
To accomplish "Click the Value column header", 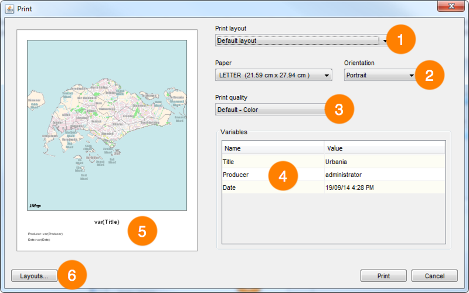I will tap(385, 148).
